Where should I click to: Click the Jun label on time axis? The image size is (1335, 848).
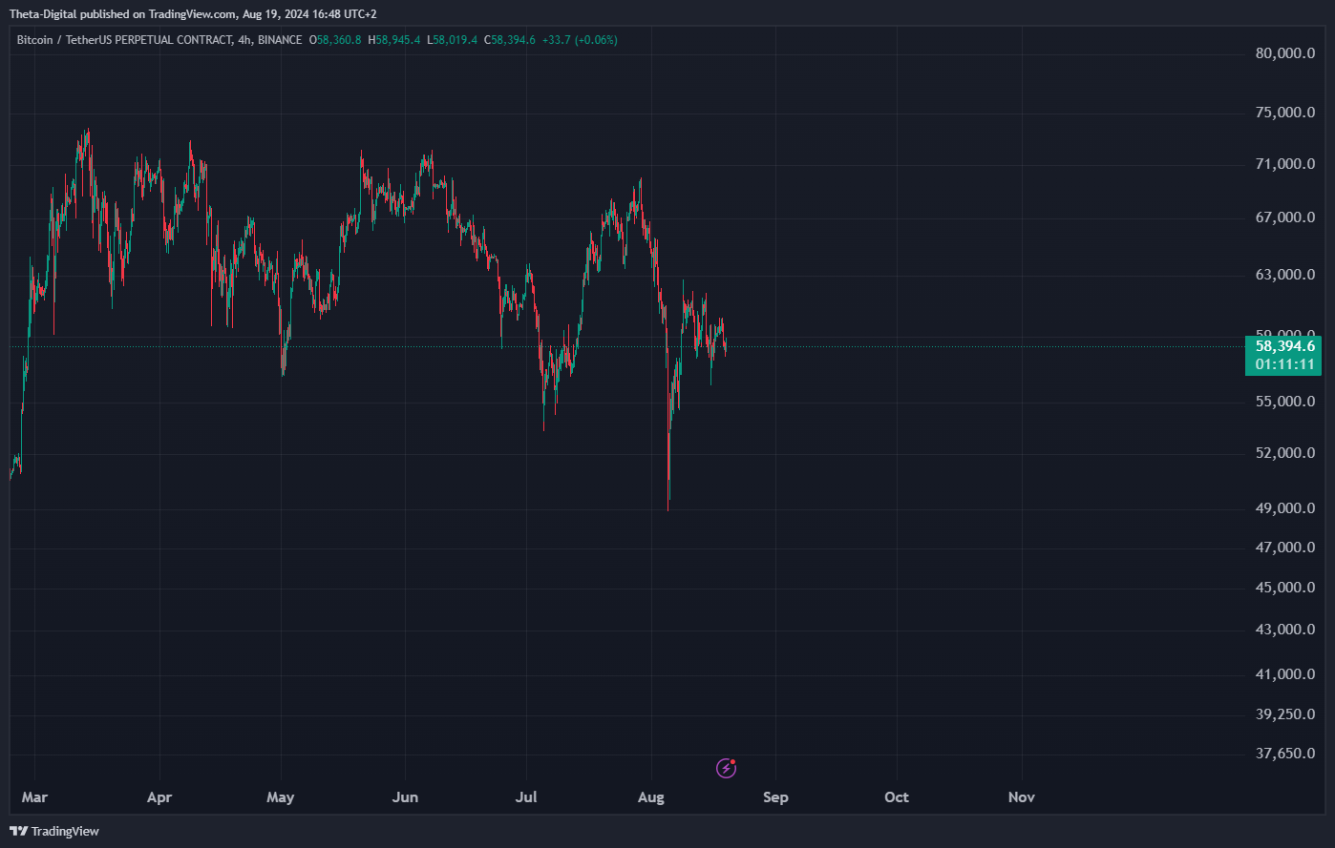pos(406,797)
